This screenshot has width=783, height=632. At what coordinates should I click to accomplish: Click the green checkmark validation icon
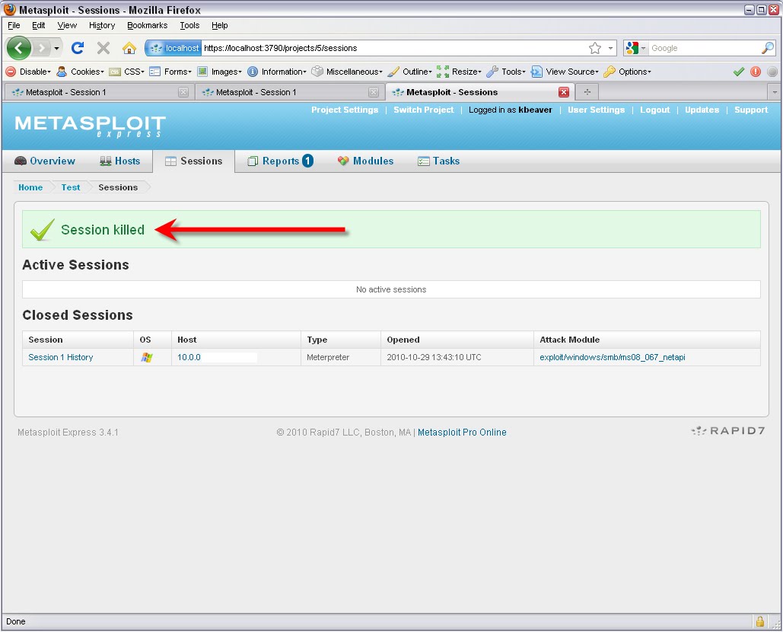739,72
